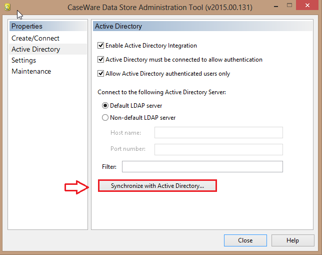Open the Create/Connect properties page
Viewport: 322px width, 255px height.
click(x=35, y=38)
